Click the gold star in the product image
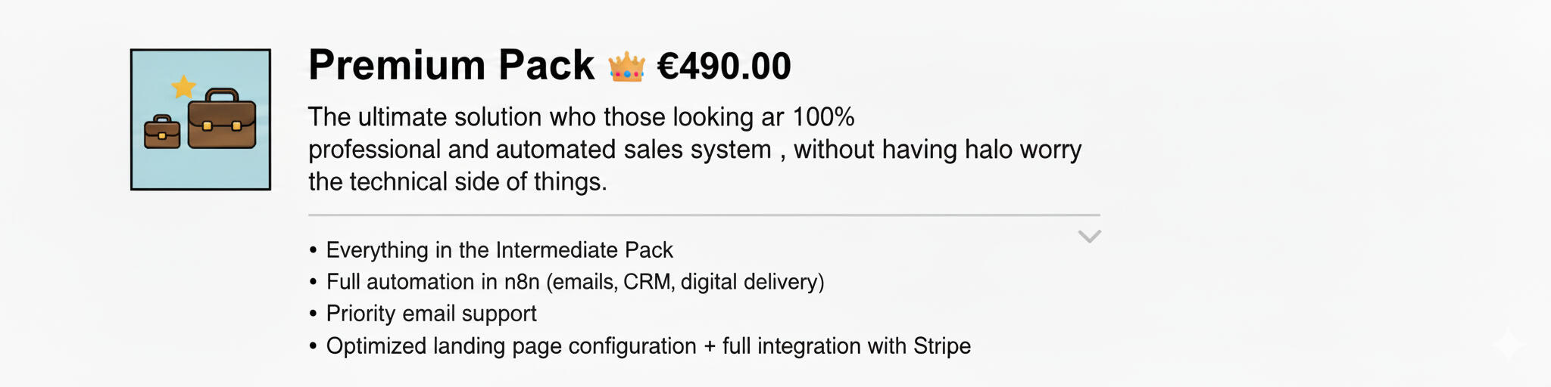The width and height of the screenshot is (1551, 387). pyautogui.click(x=183, y=87)
